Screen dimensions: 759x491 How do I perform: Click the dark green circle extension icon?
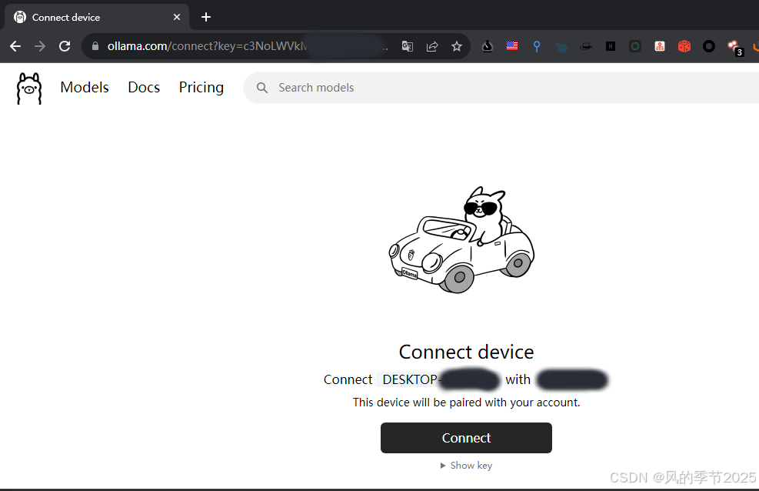point(635,46)
